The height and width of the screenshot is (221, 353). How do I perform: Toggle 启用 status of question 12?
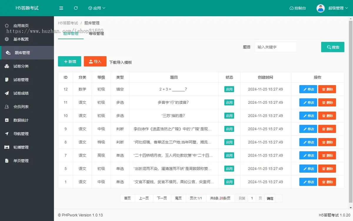point(229,89)
